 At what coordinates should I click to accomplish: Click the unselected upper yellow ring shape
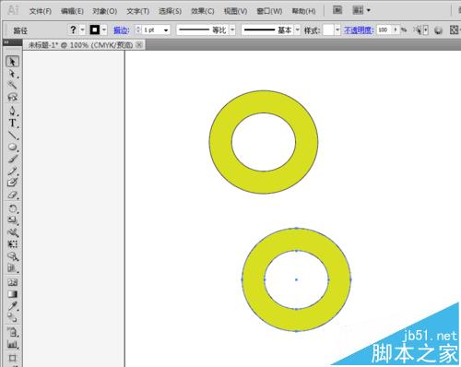tap(264, 101)
